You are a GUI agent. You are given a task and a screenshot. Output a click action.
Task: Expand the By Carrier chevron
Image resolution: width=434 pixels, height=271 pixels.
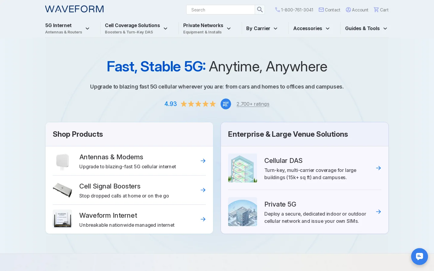pos(275,29)
